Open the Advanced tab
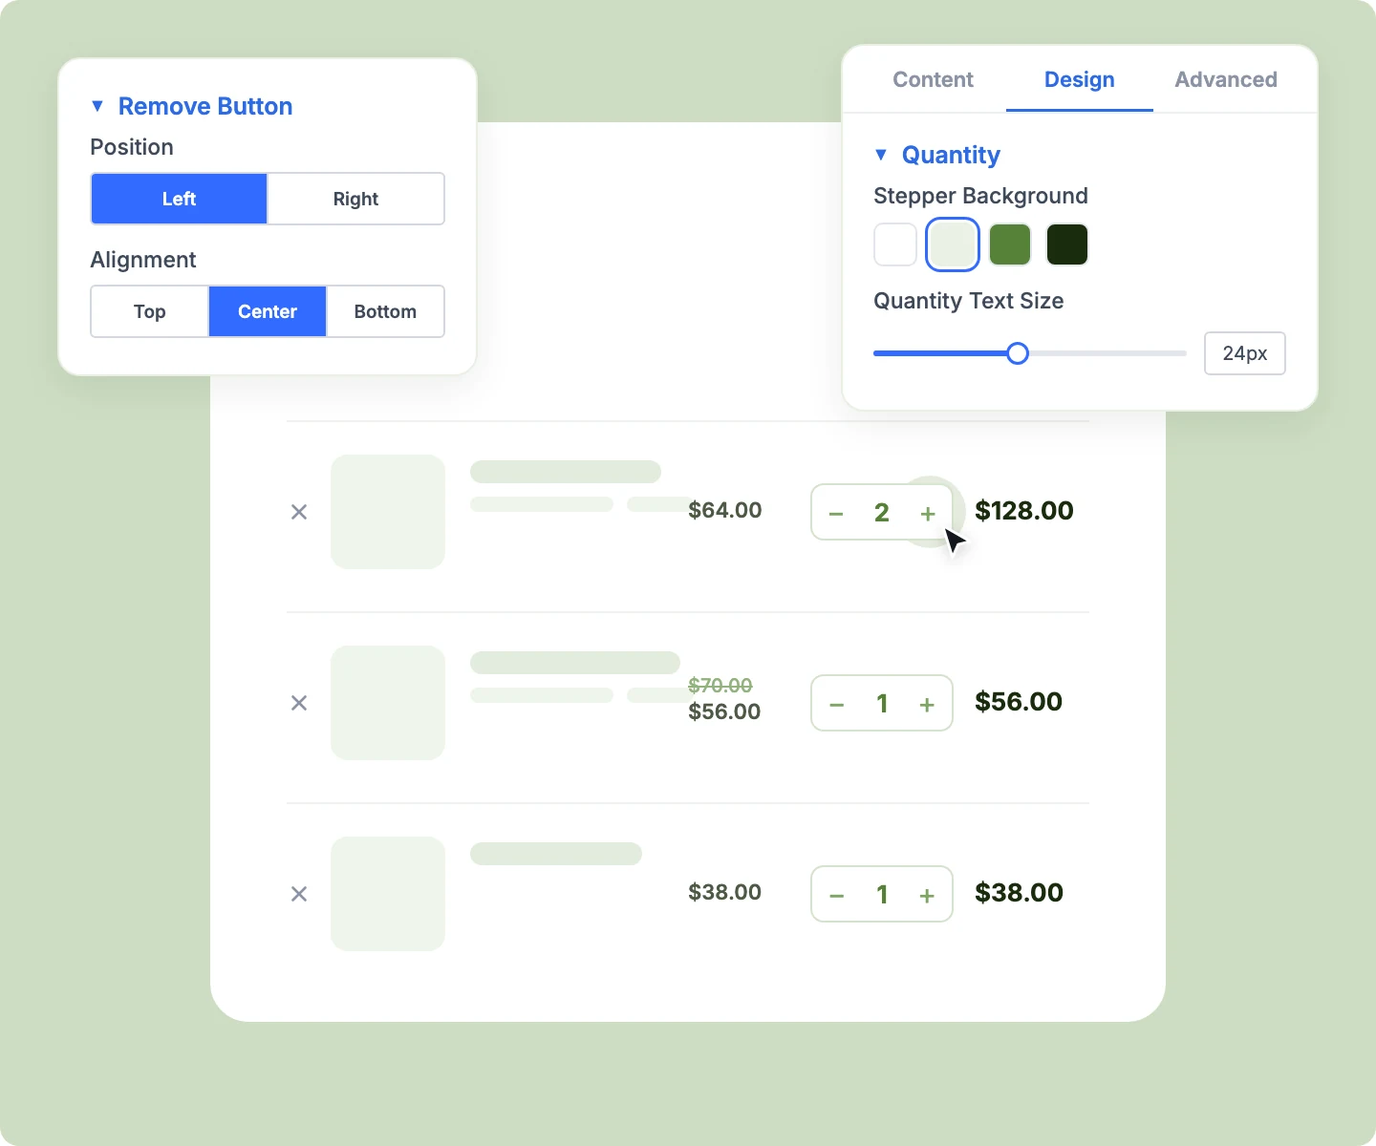 [x=1226, y=79]
